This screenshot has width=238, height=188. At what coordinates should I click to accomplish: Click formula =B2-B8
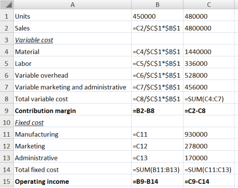[x=144, y=111]
